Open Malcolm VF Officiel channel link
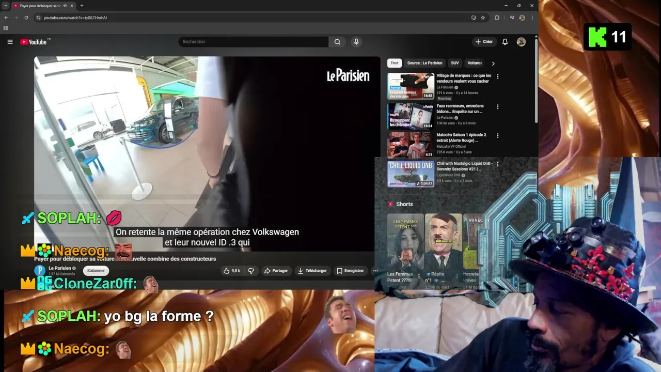 (x=451, y=146)
